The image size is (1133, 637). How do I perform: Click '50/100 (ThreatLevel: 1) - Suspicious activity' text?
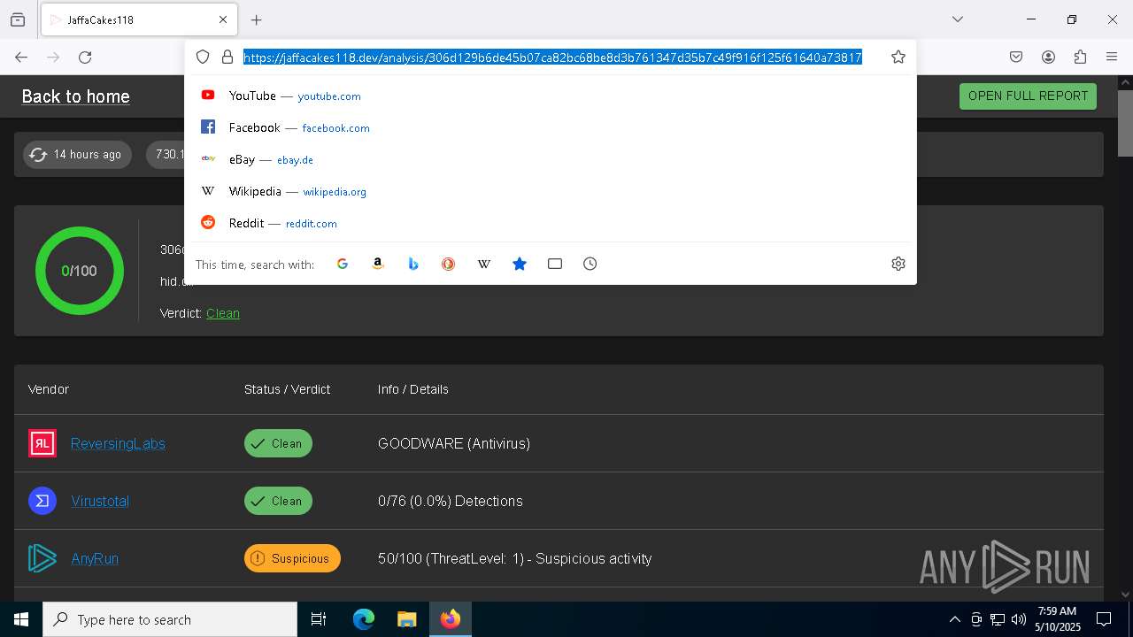point(515,558)
